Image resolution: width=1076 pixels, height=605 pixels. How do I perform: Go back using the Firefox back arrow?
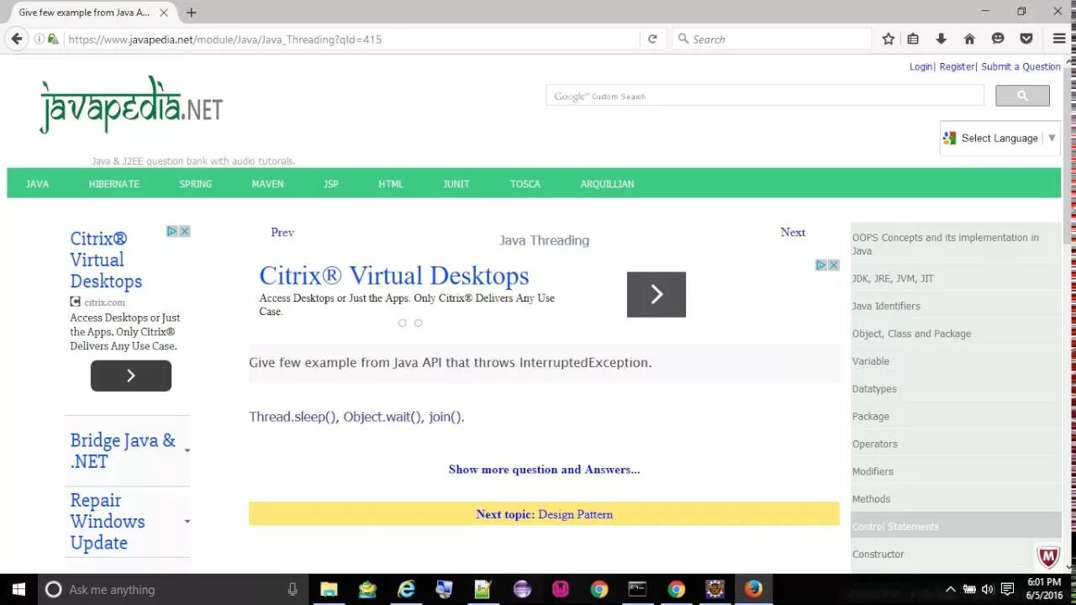click(17, 39)
